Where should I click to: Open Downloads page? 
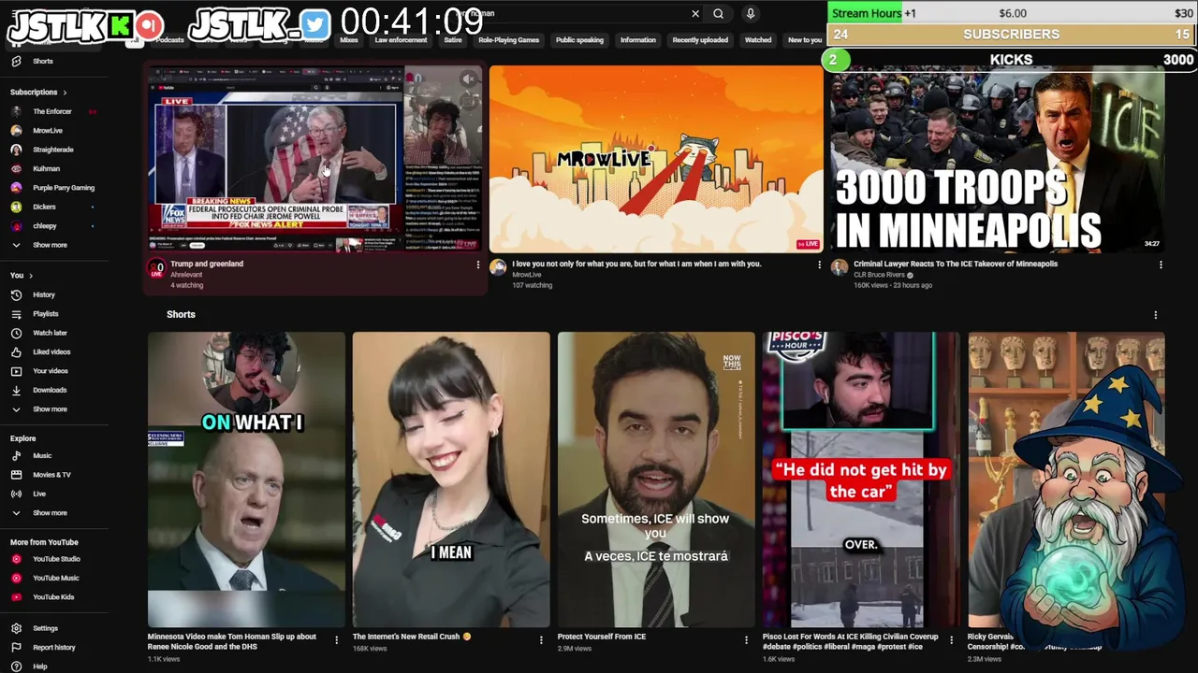tap(49, 390)
